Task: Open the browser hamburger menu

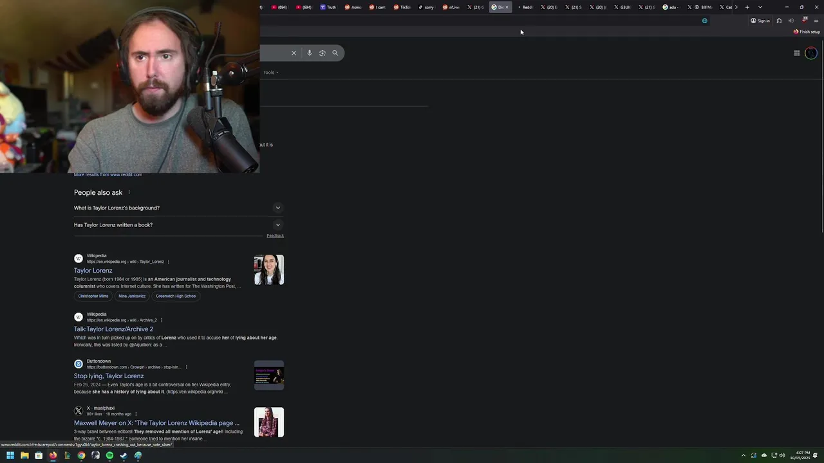Action: [816, 21]
